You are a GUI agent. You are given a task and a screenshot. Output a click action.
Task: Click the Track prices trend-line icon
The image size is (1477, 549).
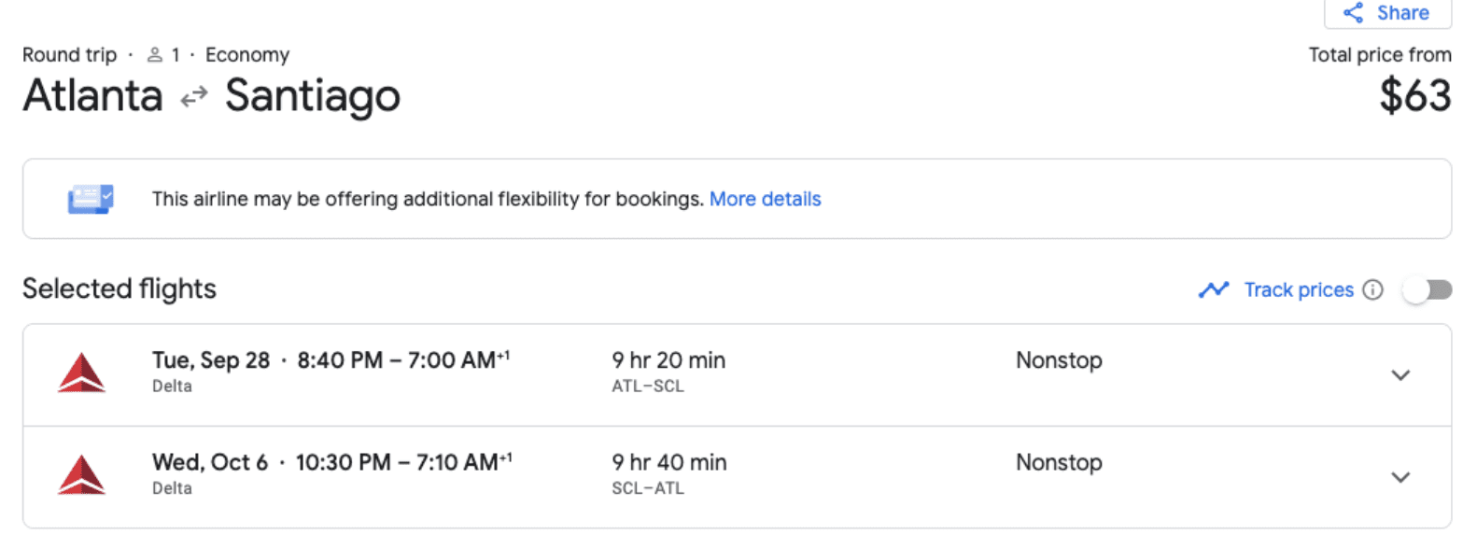pos(1214,289)
